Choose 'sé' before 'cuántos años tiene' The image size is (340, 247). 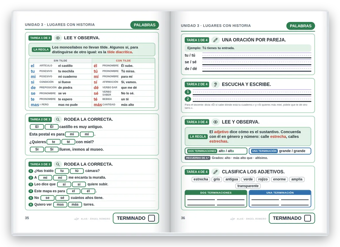[62, 198]
